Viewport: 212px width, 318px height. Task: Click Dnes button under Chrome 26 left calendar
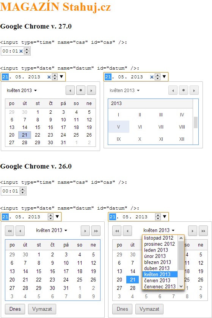tap(15, 309)
